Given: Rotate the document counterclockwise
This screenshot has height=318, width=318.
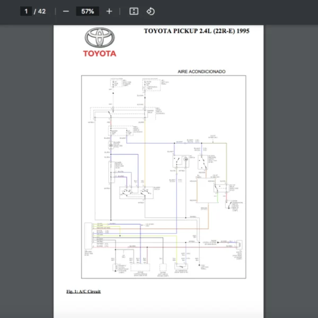Looking at the screenshot, I should [x=150, y=11].
